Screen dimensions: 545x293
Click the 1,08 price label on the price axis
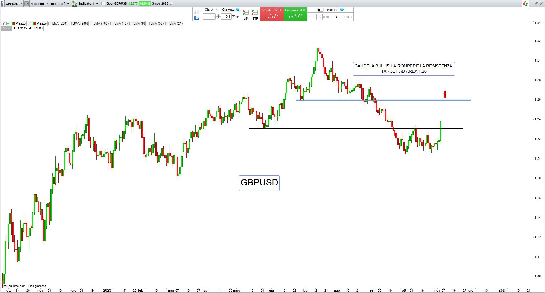538,276
